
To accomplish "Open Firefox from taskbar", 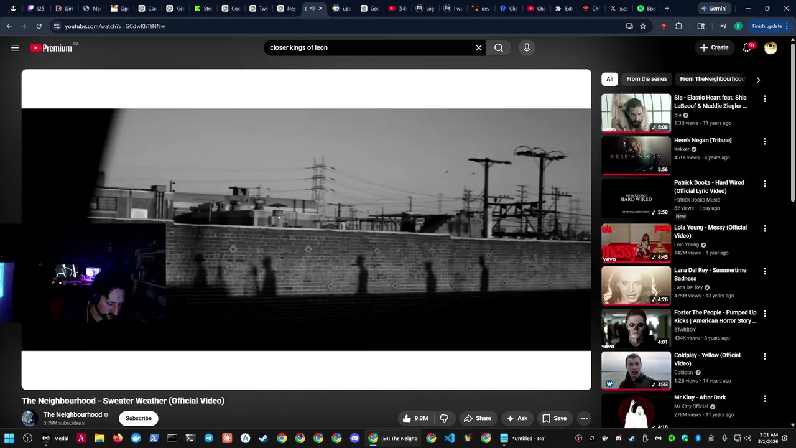I will coord(118,438).
